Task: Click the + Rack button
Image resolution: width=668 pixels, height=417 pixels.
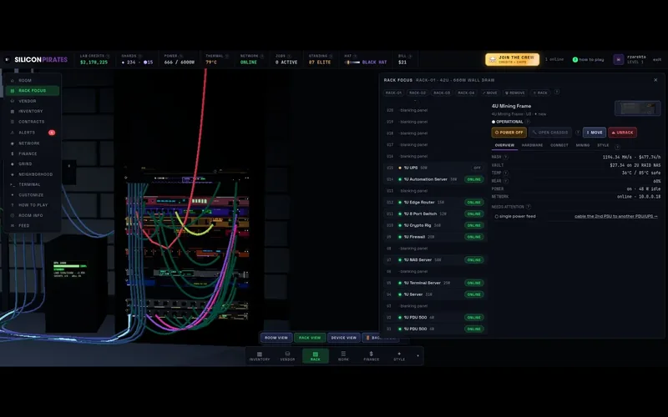Action: click(x=540, y=93)
